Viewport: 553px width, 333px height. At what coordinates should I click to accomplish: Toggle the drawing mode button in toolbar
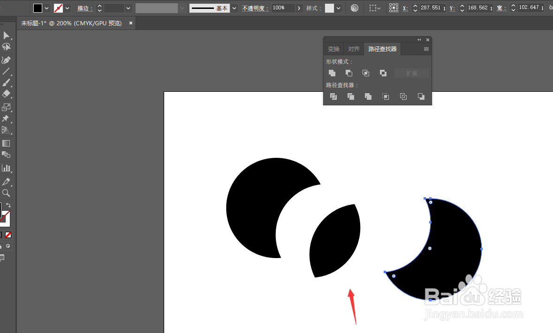point(8,246)
